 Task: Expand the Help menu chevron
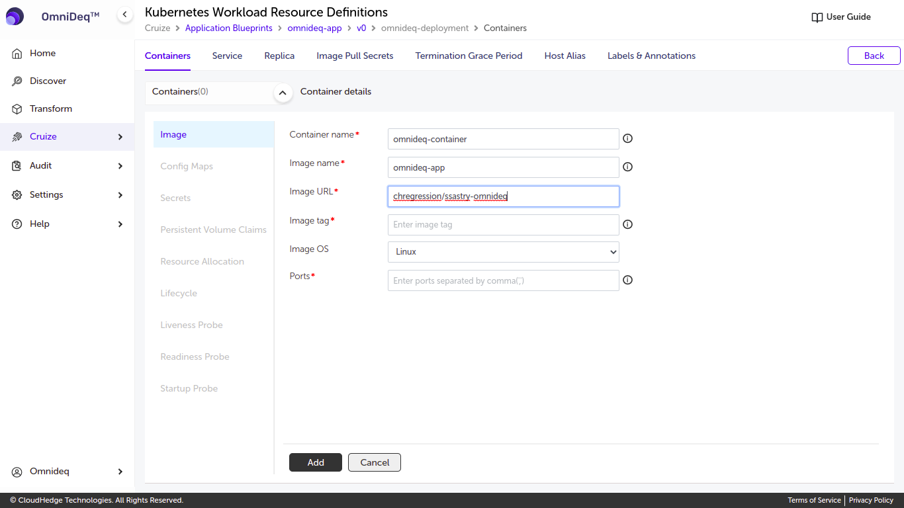coord(120,224)
